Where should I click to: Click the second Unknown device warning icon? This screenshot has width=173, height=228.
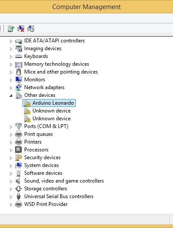pos(27,119)
